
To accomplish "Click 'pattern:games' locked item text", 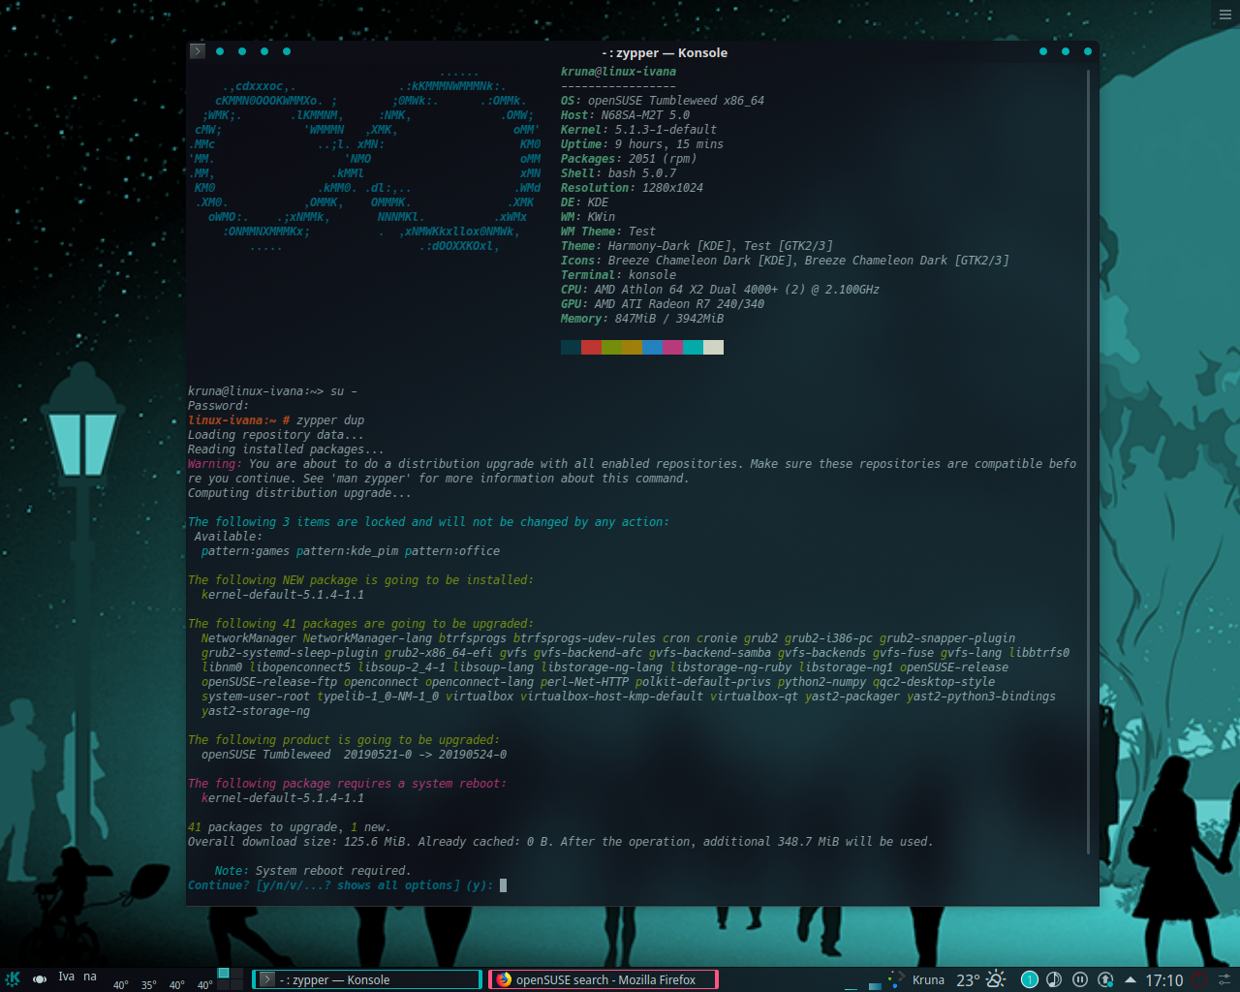I will 245,551.
